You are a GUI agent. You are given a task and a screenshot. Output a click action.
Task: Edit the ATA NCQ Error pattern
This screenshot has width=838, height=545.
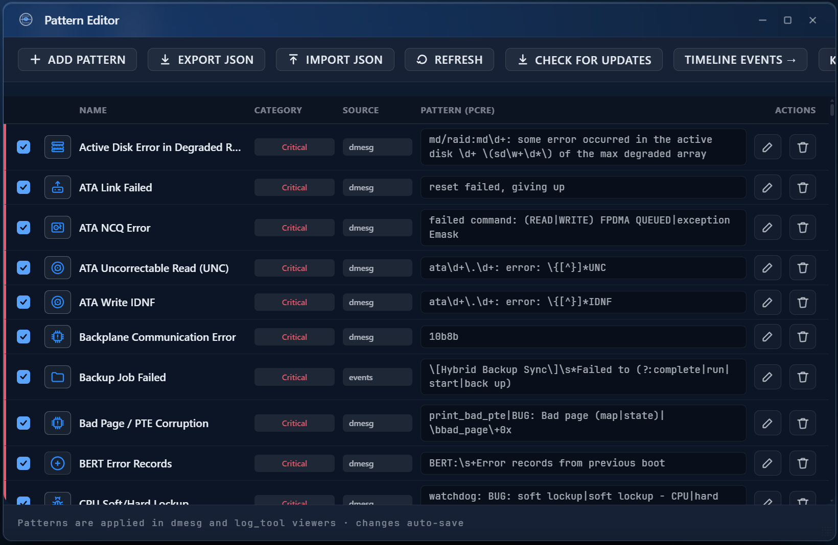[767, 228]
